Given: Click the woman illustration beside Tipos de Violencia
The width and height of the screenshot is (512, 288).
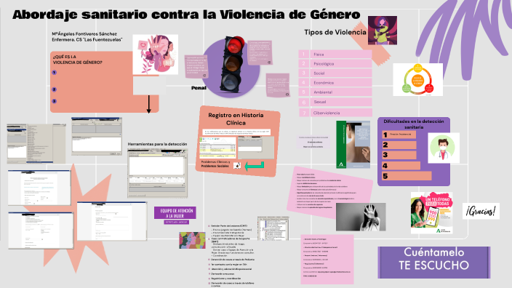Looking at the screenshot, I should [x=383, y=31].
